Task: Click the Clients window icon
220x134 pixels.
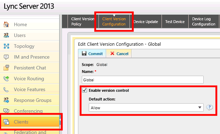Action: coord(6,122)
